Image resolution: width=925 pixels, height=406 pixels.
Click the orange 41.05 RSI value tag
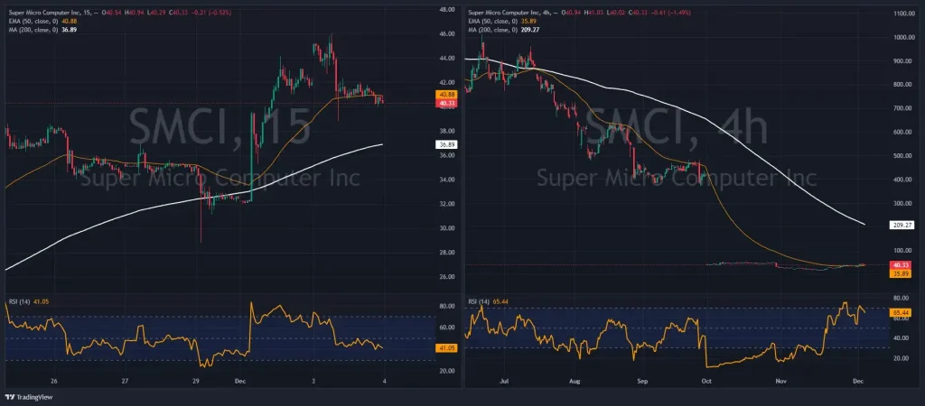[446, 349]
